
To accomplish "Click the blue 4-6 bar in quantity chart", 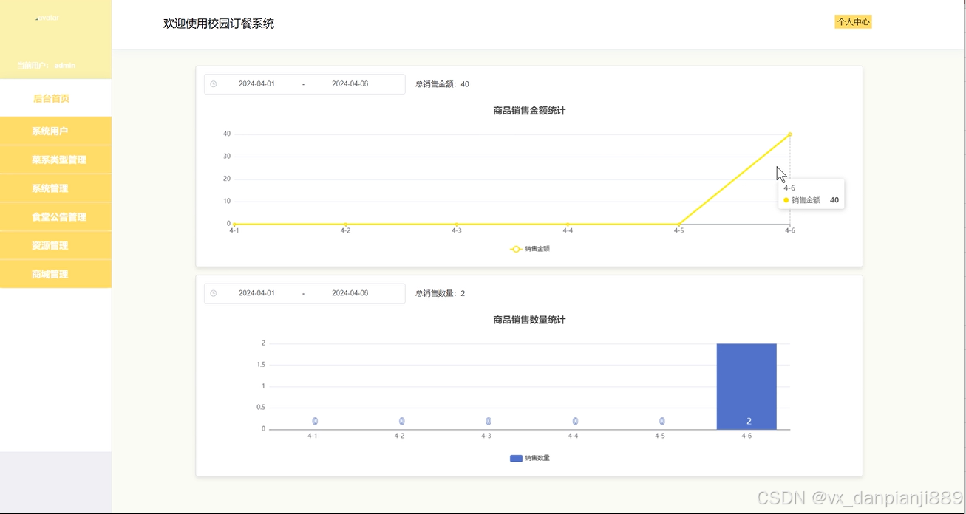I will 746,386.
